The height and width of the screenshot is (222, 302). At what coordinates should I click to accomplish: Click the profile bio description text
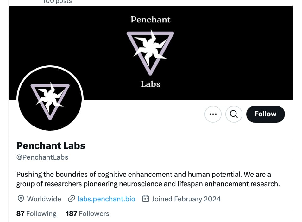pos(148,179)
